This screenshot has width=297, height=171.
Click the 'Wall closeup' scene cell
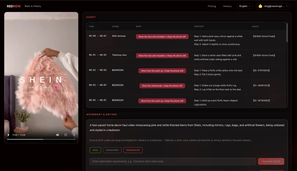[x=118, y=36]
